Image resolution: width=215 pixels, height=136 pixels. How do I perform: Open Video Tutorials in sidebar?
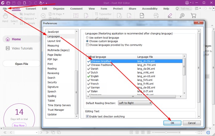pyautogui.click(x=19, y=48)
